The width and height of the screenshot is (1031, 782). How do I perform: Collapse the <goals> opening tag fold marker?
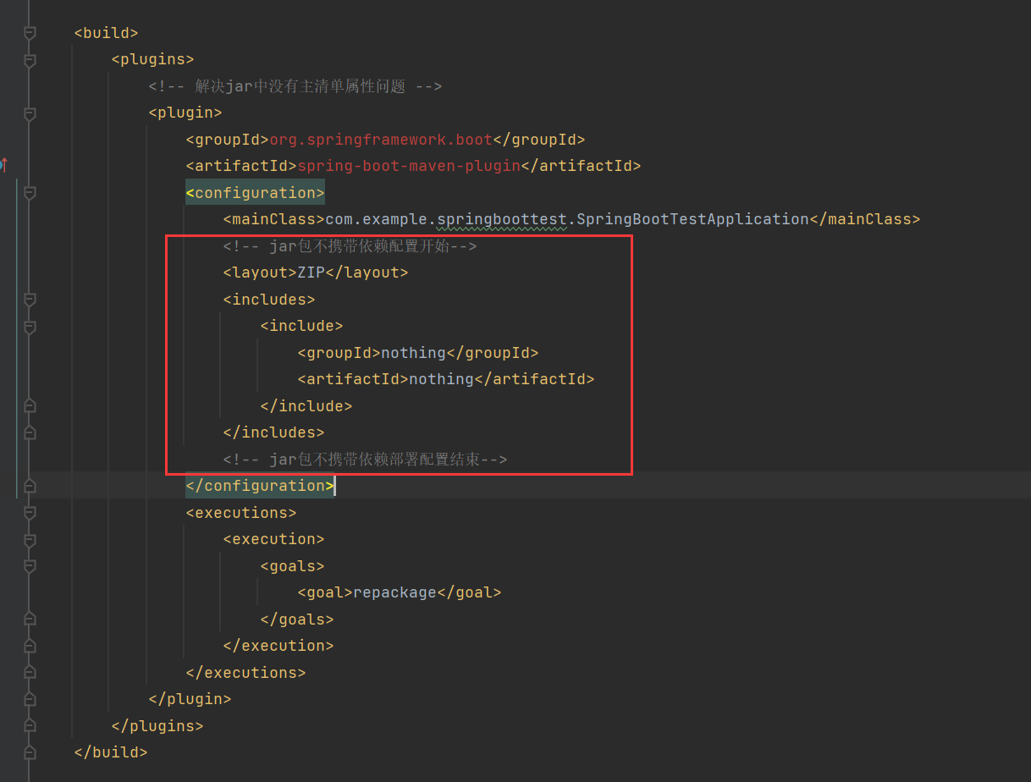pos(30,566)
